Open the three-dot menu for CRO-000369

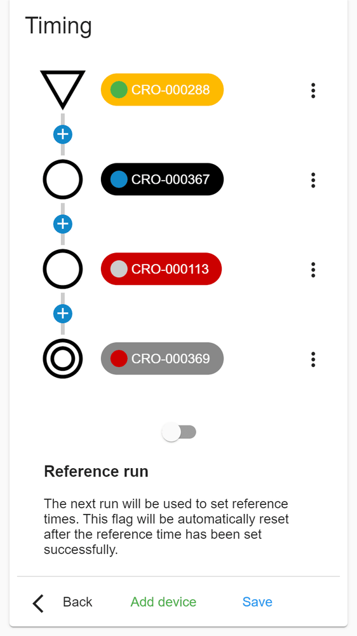tap(313, 359)
